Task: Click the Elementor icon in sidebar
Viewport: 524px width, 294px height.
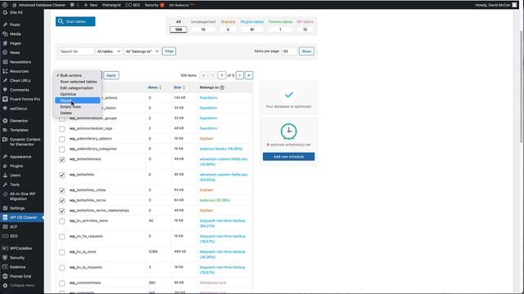Action: coord(5,121)
